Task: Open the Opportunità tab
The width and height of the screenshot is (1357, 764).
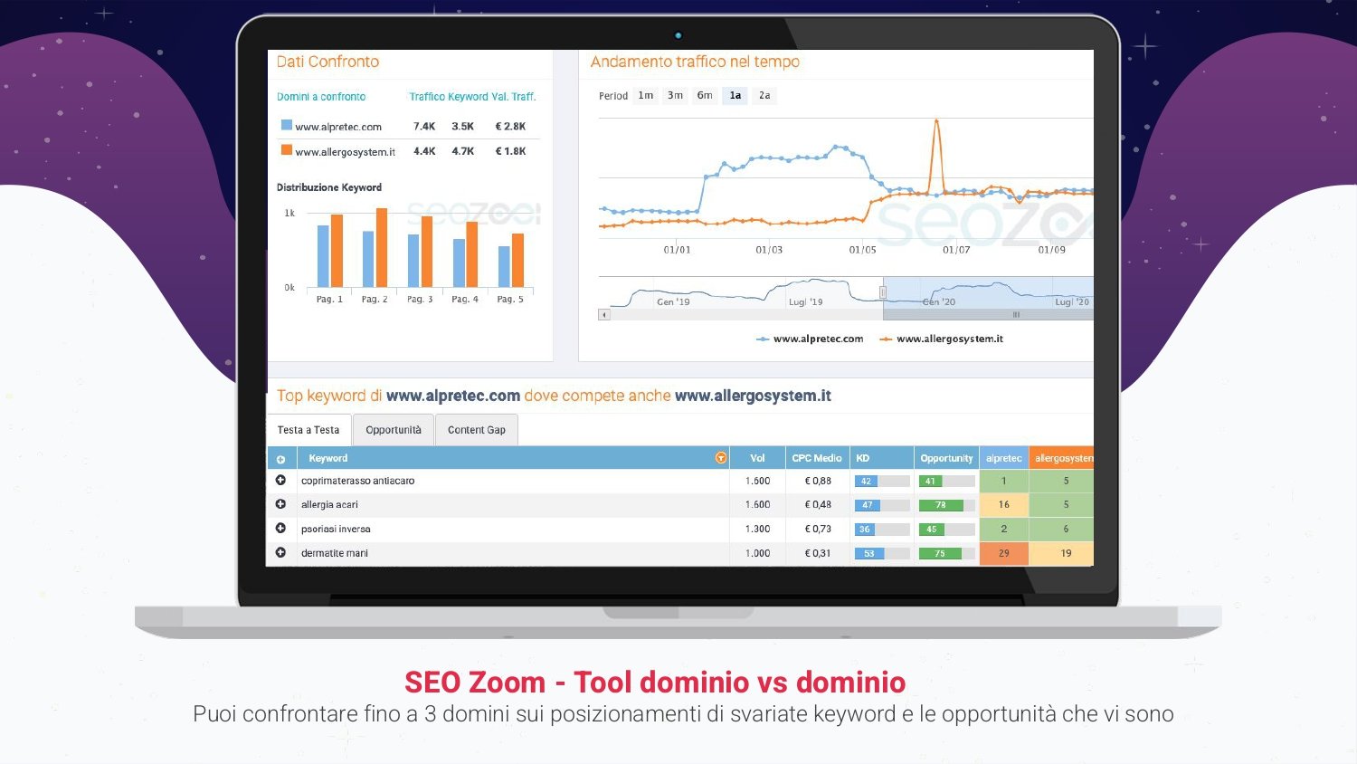Action: coord(394,430)
